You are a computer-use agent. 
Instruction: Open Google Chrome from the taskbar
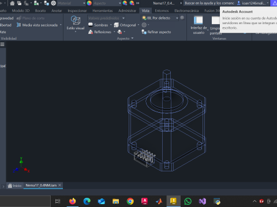point(130,201)
